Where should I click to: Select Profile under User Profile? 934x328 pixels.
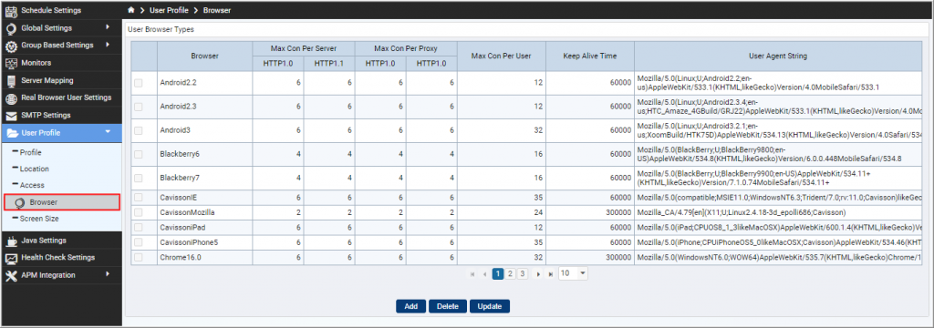pyautogui.click(x=30, y=152)
